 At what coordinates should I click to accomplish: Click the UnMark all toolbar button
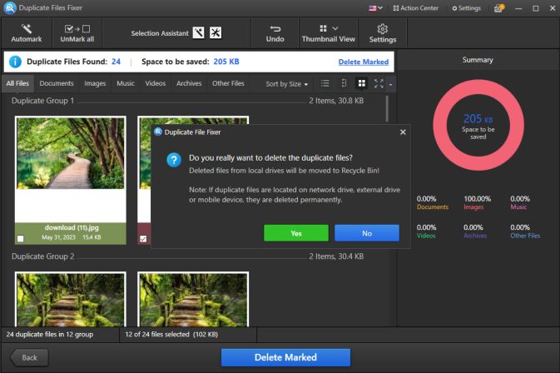coord(77,32)
